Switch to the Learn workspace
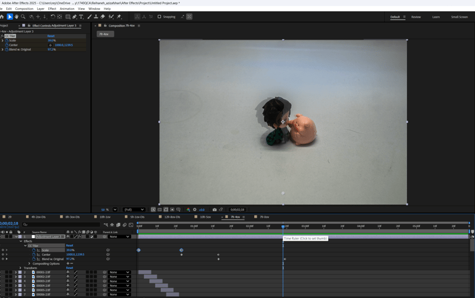475x298 pixels. point(436,17)
